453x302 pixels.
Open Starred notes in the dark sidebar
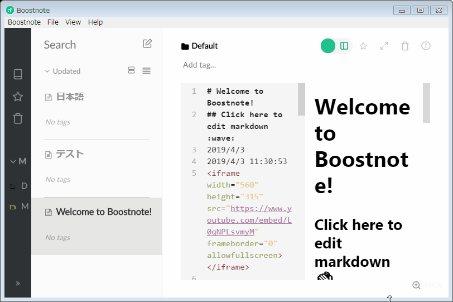point(18,97)
